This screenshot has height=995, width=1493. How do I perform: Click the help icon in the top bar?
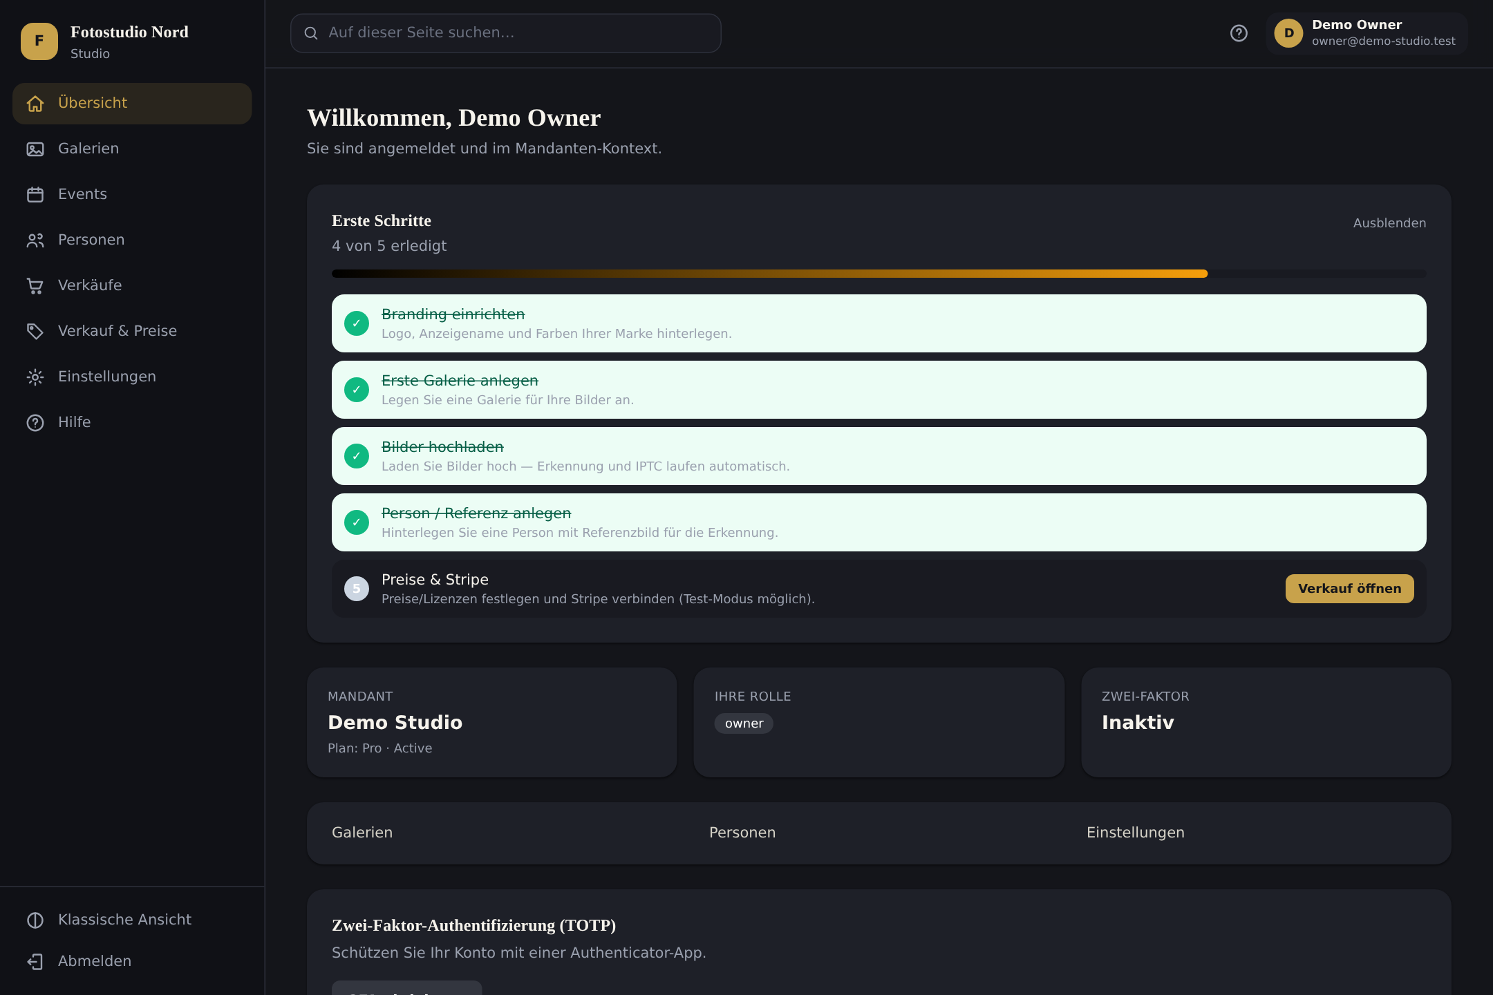[1239, 33]
